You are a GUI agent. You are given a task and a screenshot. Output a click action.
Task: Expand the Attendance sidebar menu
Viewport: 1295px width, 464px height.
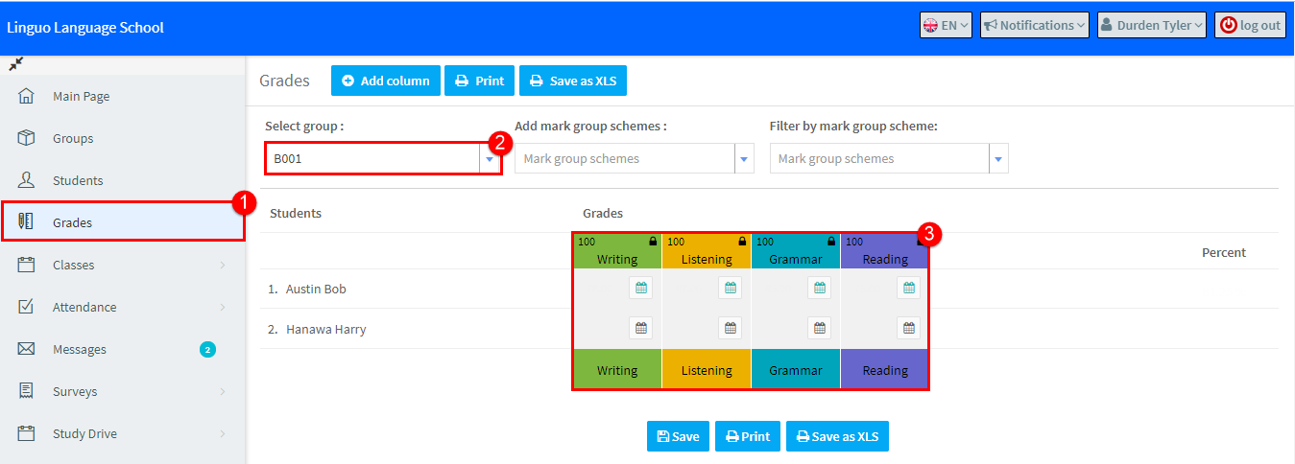click(123, 307)
